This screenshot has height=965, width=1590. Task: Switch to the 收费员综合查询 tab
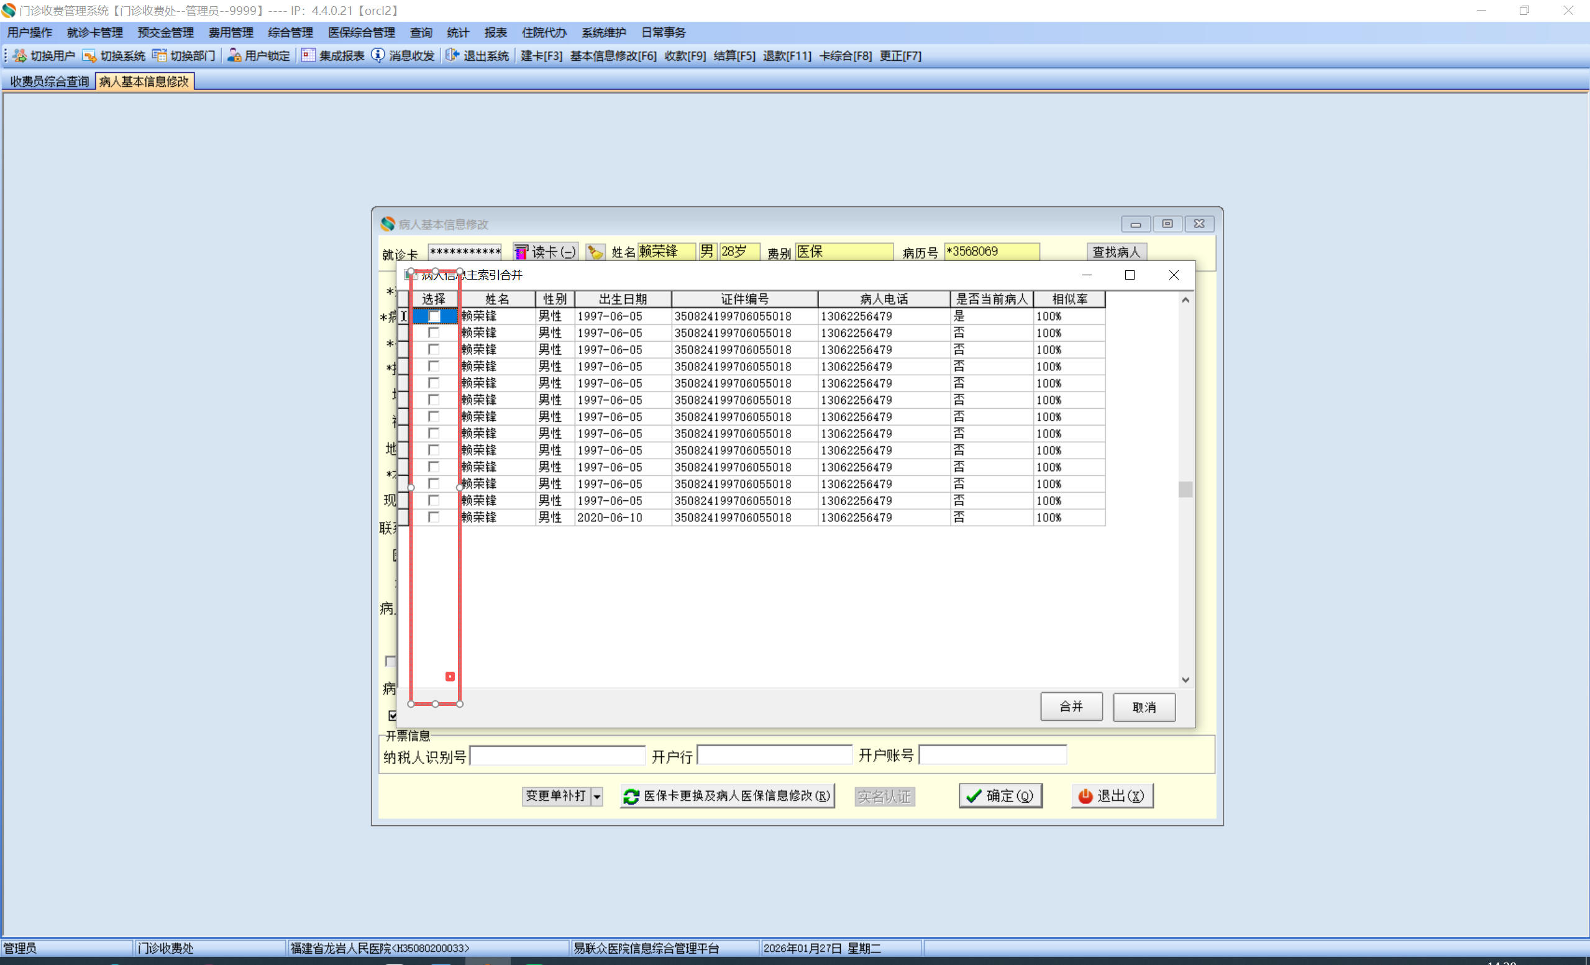point(49,81)
